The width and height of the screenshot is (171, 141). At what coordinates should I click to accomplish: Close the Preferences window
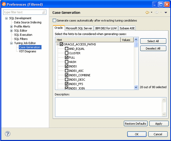point(167,4)
